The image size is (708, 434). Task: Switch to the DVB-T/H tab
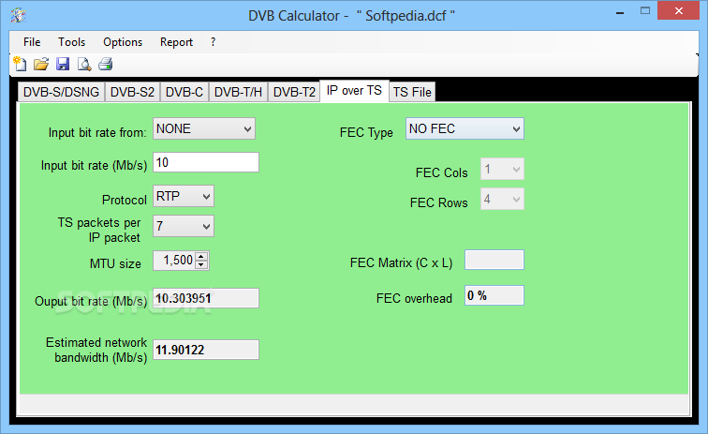point(238,92)
